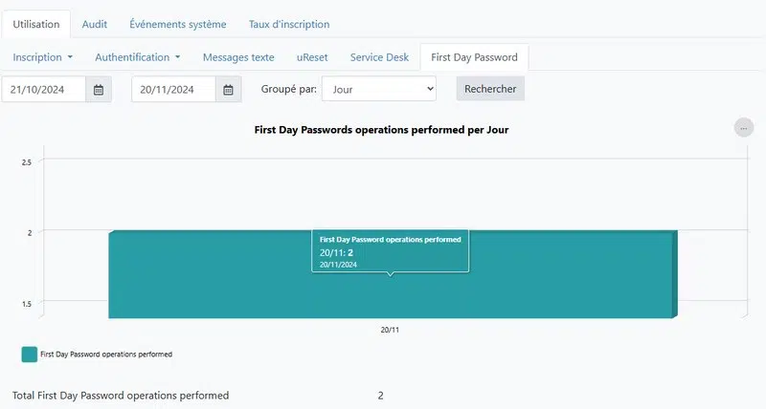Open the Événements système tab
Viewport: 766px width, 409px height.
pyautogui.click(x=178, y=25)
